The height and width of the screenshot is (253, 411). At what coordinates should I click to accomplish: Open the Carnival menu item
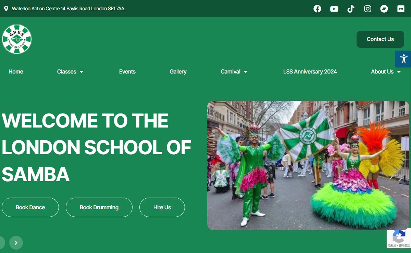(231, 71)
